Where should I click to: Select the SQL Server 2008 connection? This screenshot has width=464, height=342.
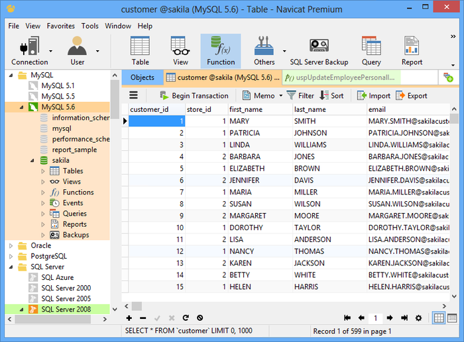coord(66,309)
